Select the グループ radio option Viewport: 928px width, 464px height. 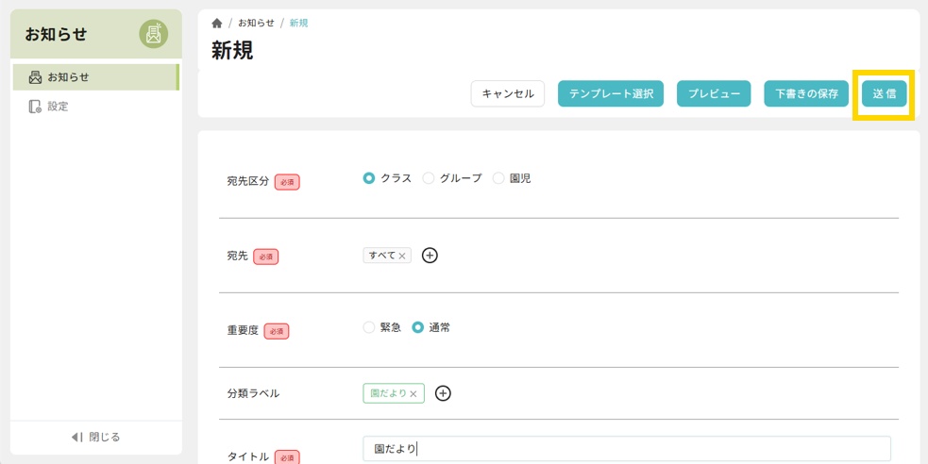click(429, 178)
